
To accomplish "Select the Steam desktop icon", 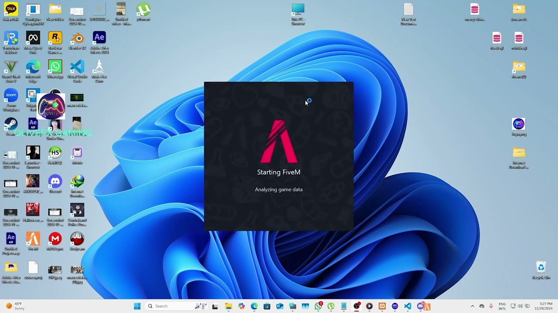I will [11, 127].
